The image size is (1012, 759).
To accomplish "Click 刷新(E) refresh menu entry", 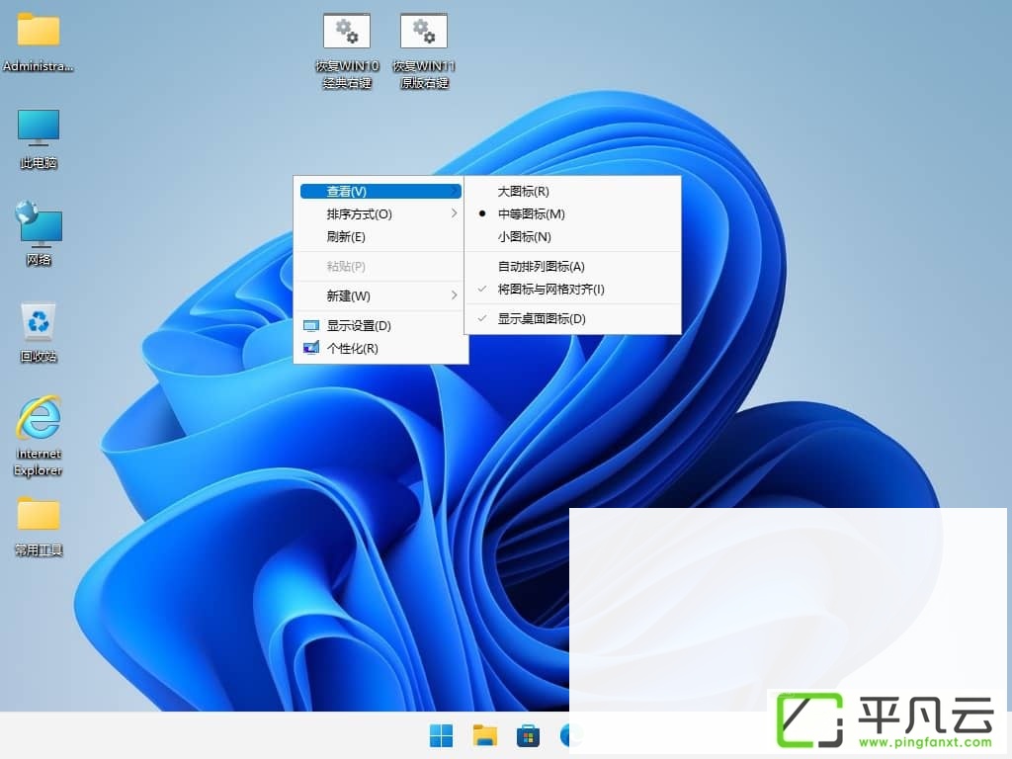I will coord(380,237).
